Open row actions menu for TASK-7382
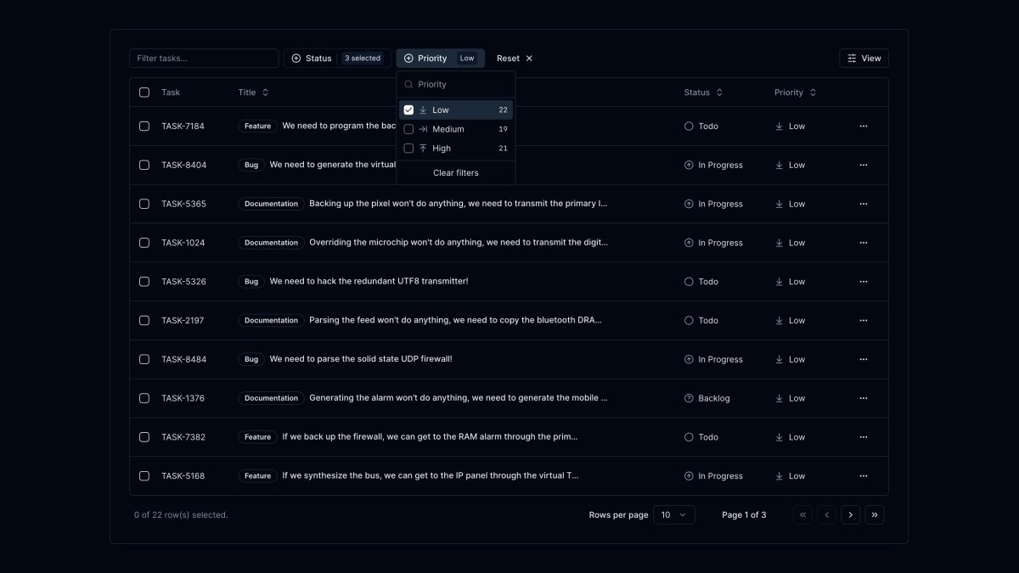This screenshot has width=1019, height=573. 864,437
